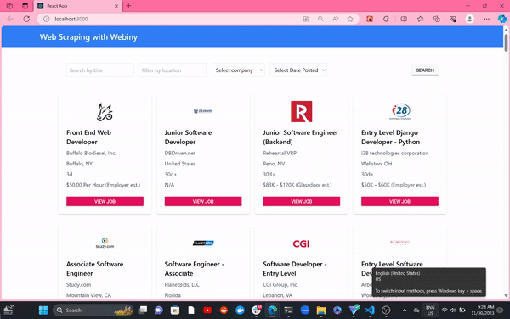
Task: Open Settings and more ellipsis menu
Action: coord(486,19)
